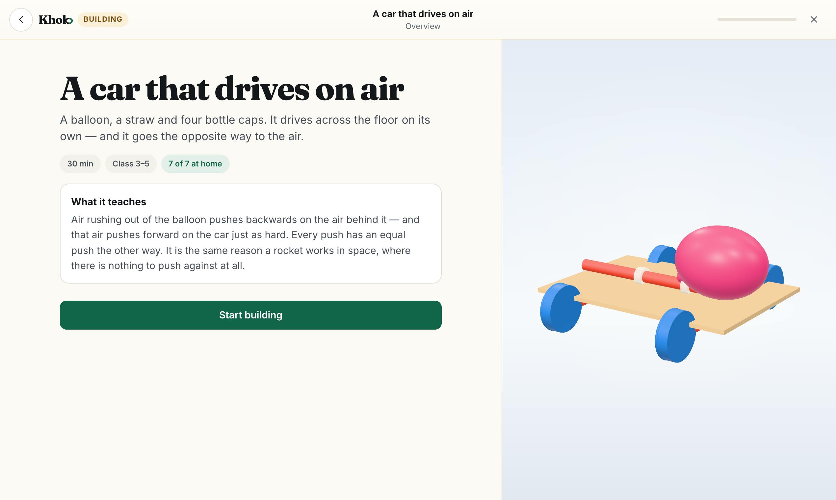Click the header title A car that drives on air
The width and height of the screenshot is (836, 500).
point(423,14)
